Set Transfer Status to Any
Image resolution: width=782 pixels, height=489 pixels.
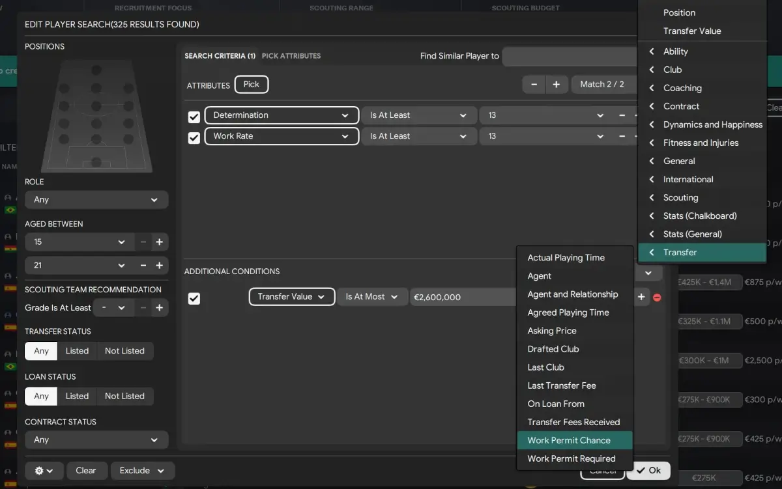coord(41,351)
